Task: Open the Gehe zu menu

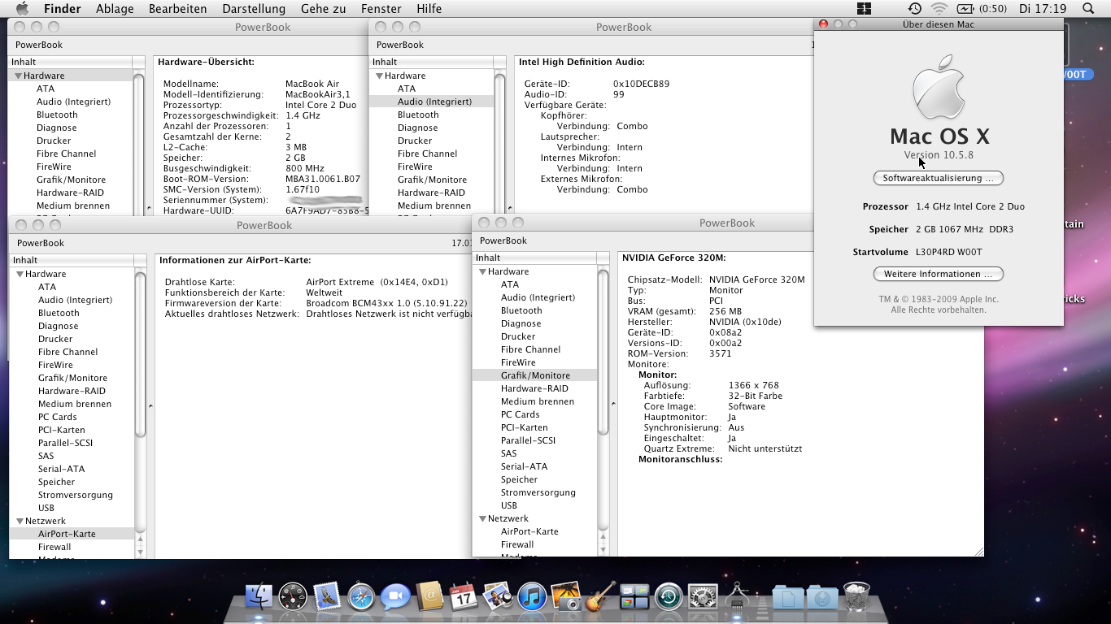Action: (323, 9)
